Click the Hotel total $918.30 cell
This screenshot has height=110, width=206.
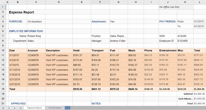click(x=81, y=89)
